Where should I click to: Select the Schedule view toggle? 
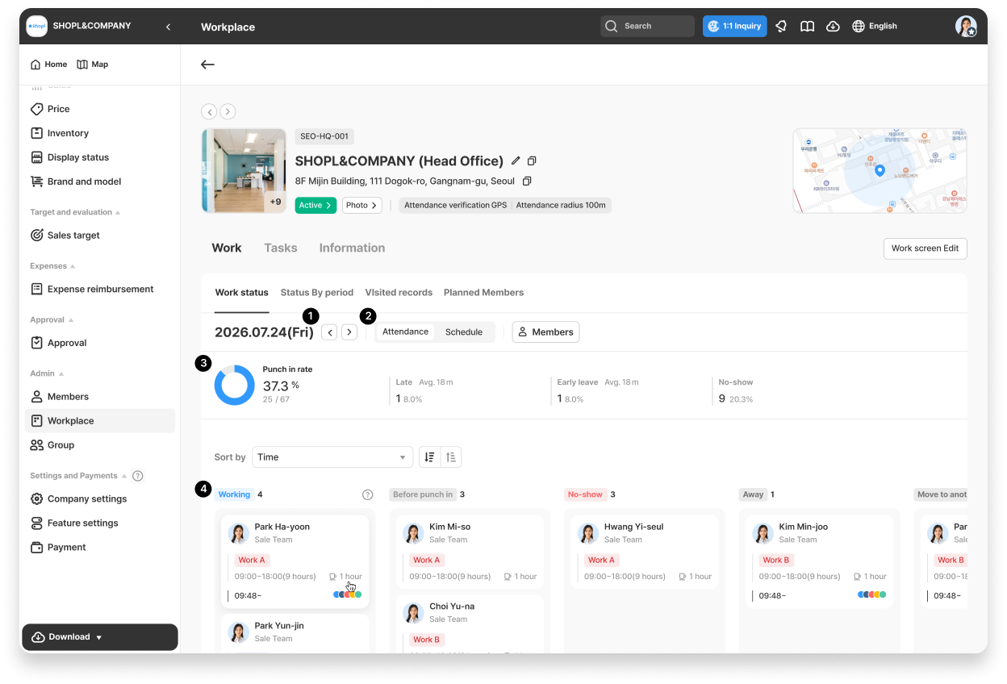coord(464,332)
